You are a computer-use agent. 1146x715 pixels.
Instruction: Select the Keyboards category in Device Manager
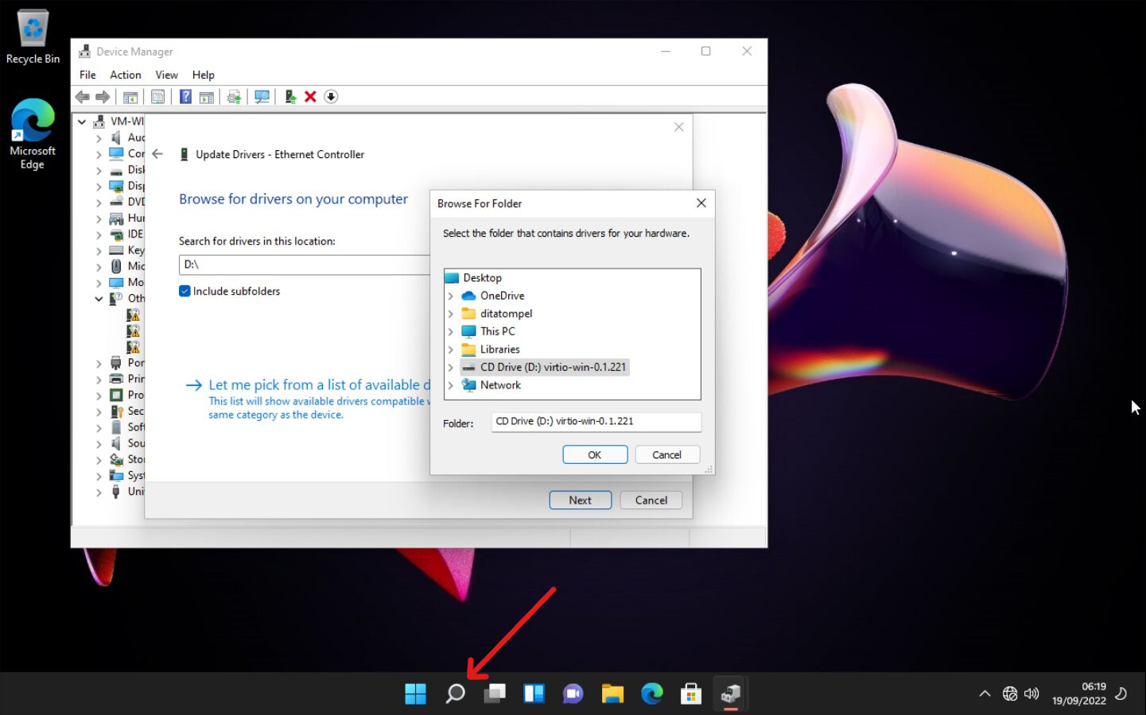pos(135,250)
